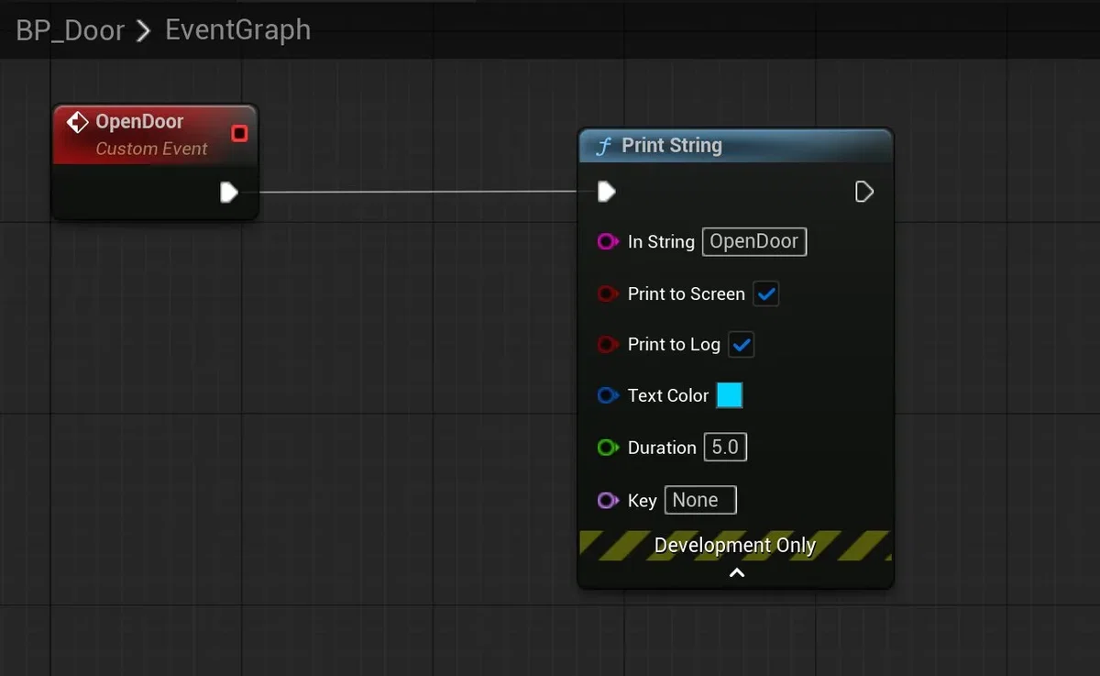Image resolution: width=1100 pixels, height=676 pixels.
Task: Click the Development Only banner text
Action: [735, 546]
